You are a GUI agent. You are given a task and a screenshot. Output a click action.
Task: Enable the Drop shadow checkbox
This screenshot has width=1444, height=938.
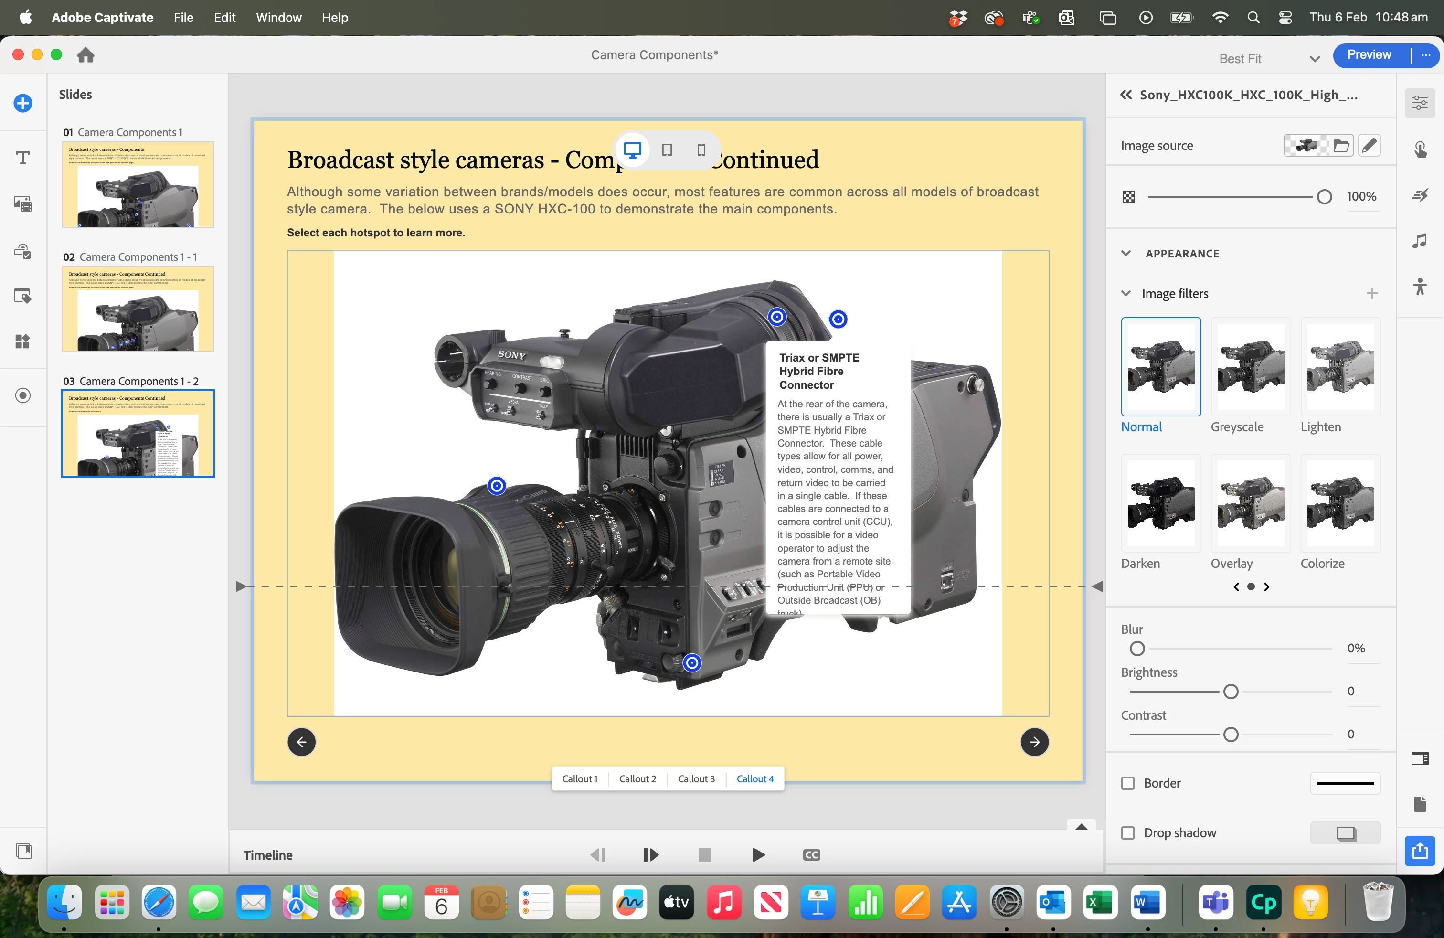point(1128,833)
